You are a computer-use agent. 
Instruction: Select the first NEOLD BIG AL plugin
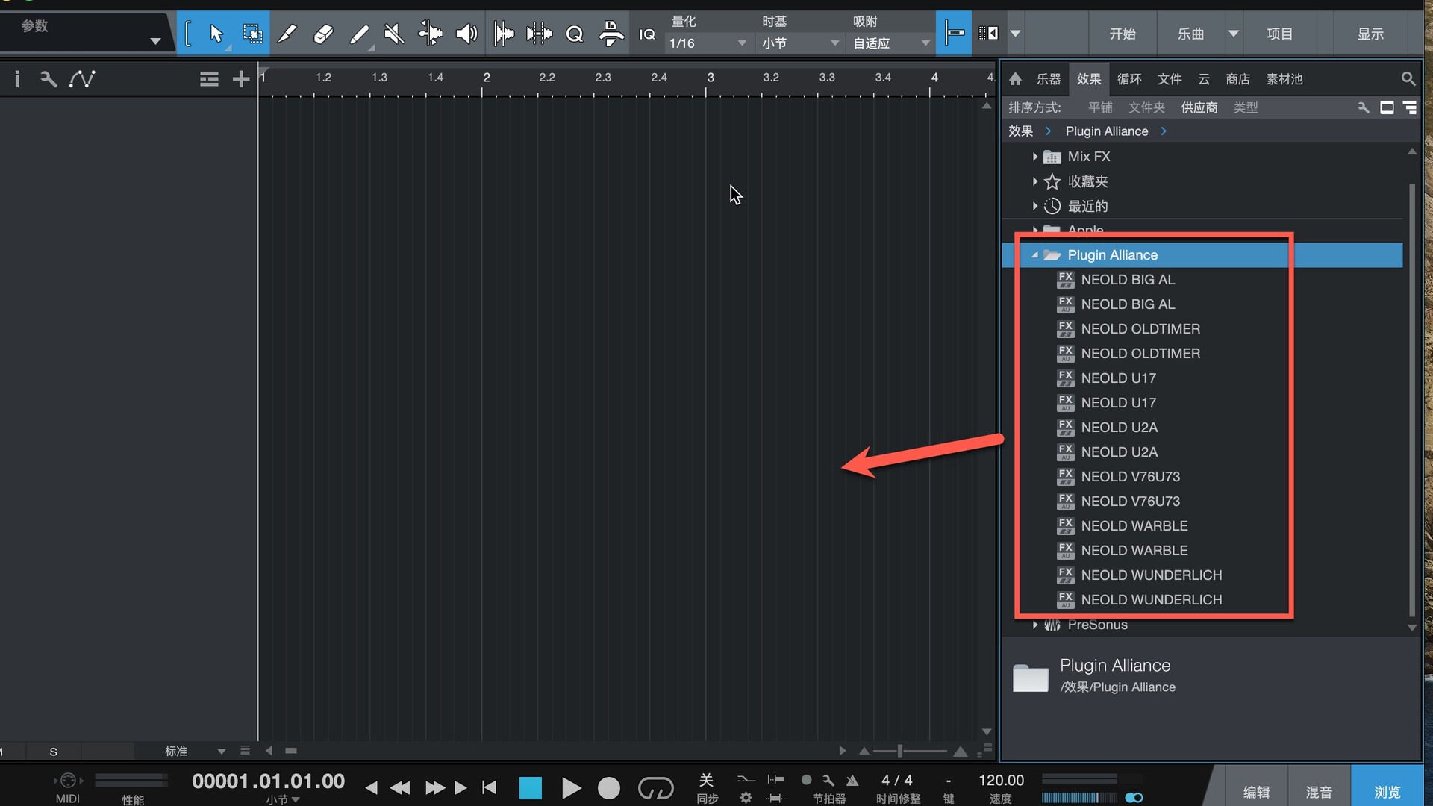[x=1128, y=280]
